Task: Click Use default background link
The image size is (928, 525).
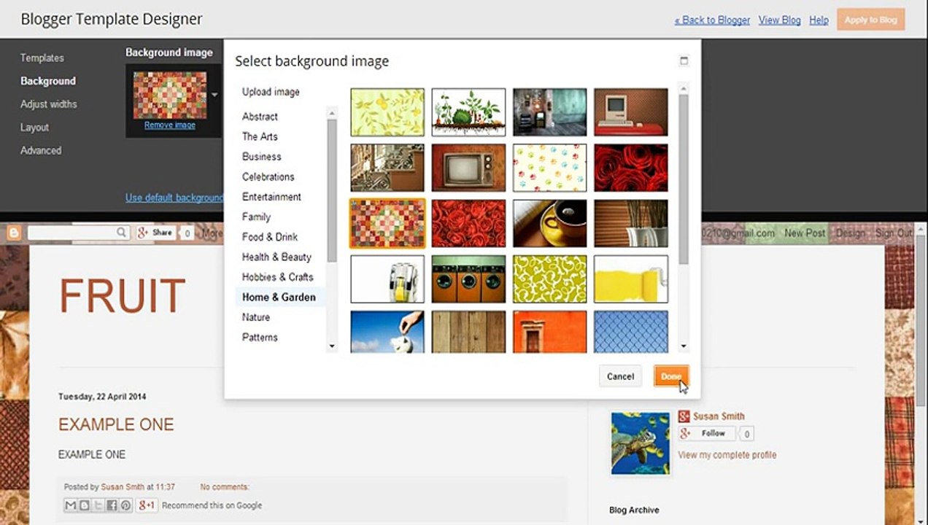Action: 174,198
